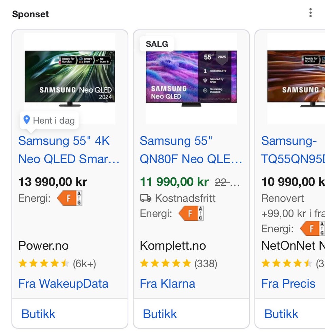
Task: Click the Fra Klarna link
Action: [168, 284]
